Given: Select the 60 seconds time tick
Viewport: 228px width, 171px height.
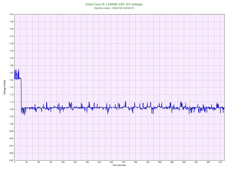Looking at the screenshot, I should tap(38, 162).
